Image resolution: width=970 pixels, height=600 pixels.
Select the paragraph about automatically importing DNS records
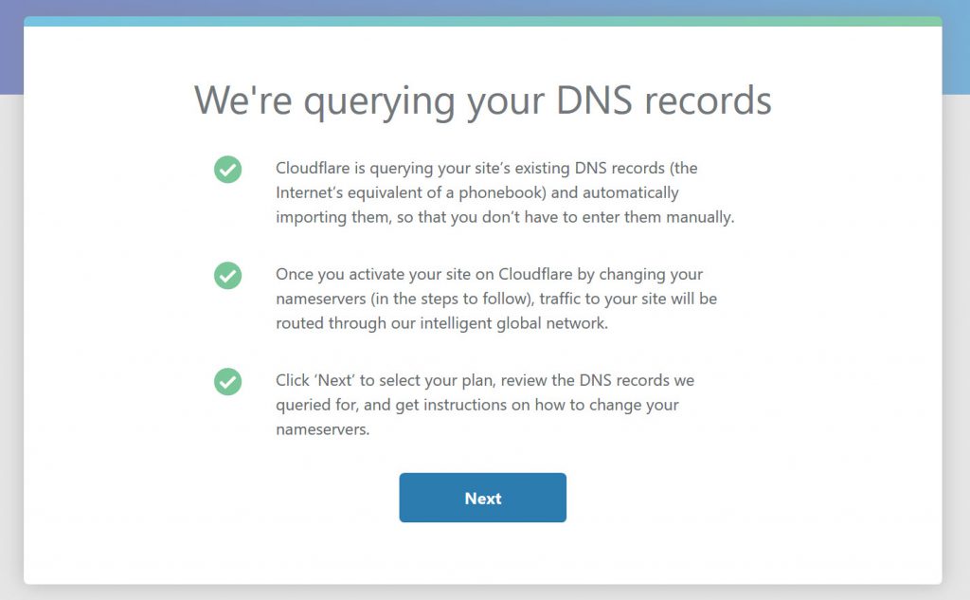(505, 192)
